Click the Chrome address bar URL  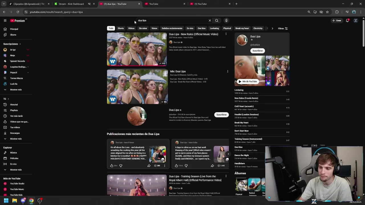point(56,12)
